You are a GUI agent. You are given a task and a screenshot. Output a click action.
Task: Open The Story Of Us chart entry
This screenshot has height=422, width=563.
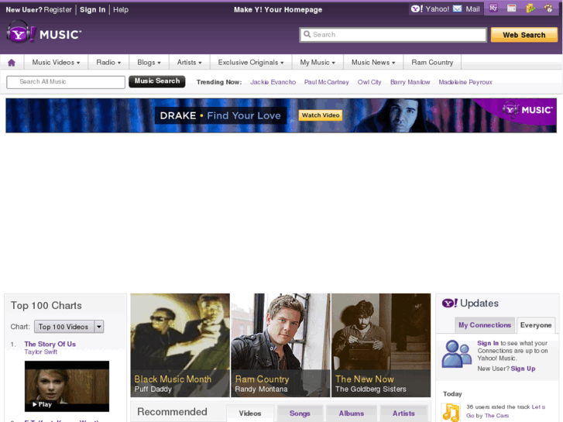coord(50,344)
